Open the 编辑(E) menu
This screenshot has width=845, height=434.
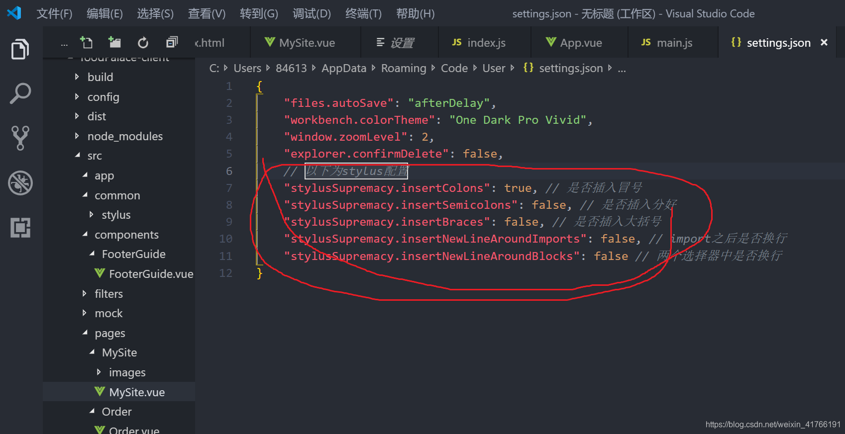[105, 13]
